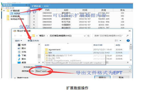Select the RZRK data item in tree
The height and width of the screenshot is (92, 144).
[x=17, y=13]
